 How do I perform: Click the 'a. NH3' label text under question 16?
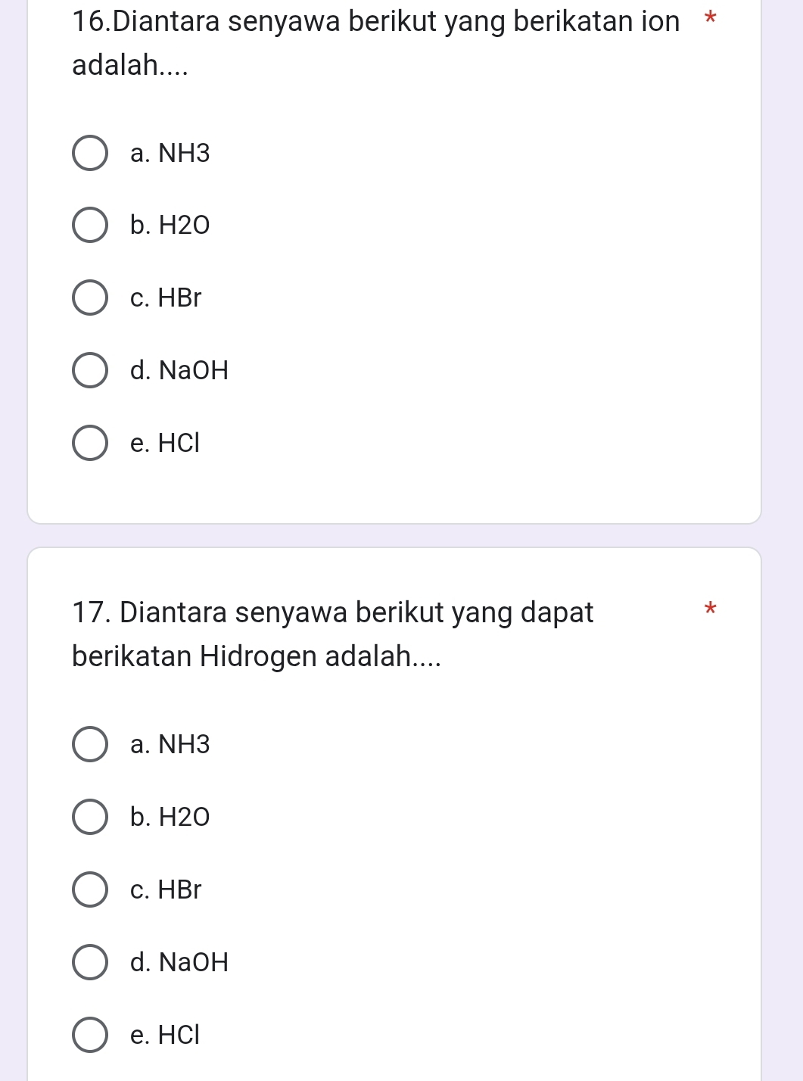pos(170,154)
